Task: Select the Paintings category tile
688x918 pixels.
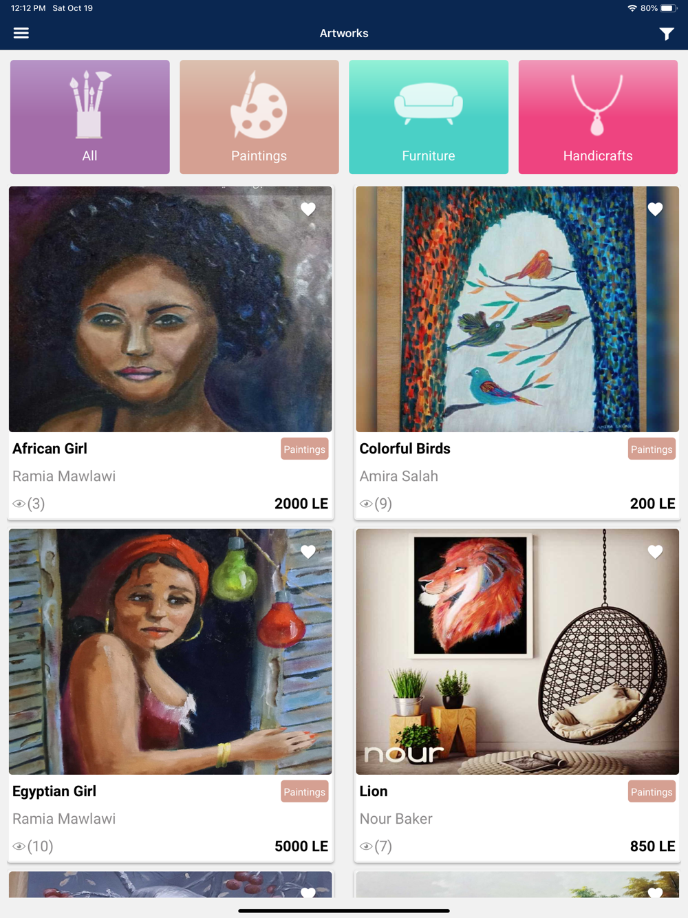Action: point(259,117)
